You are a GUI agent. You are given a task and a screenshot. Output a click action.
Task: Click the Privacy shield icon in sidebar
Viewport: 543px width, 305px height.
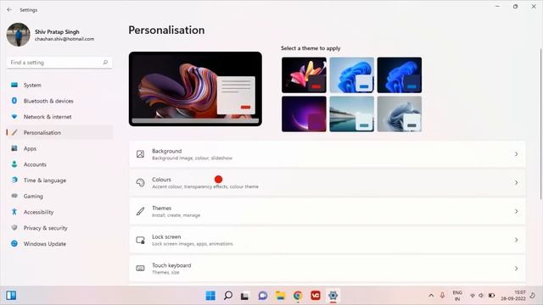pos(14,228)
